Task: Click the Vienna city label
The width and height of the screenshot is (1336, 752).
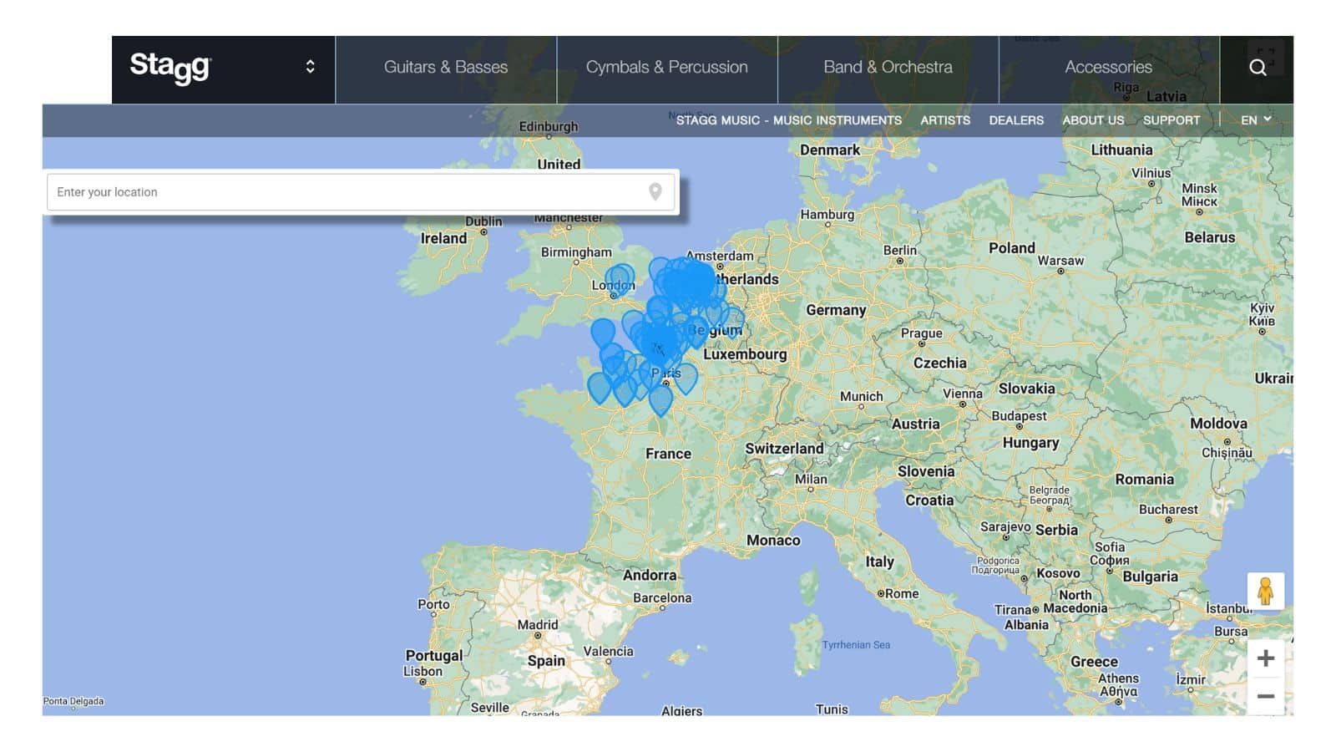Action: point(962,394)
